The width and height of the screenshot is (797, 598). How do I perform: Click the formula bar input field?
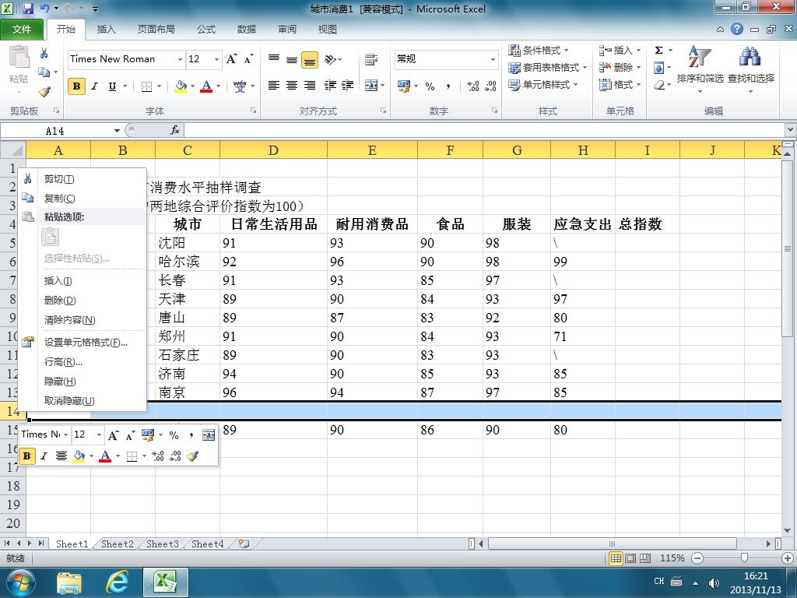point(484,131)
